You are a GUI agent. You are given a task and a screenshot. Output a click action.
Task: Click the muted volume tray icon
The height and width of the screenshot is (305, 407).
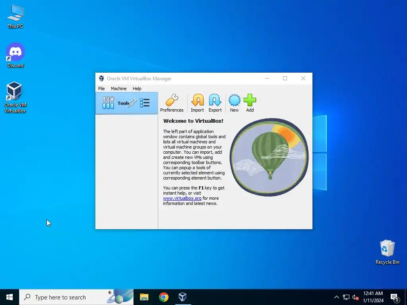(x=355, y=297)
